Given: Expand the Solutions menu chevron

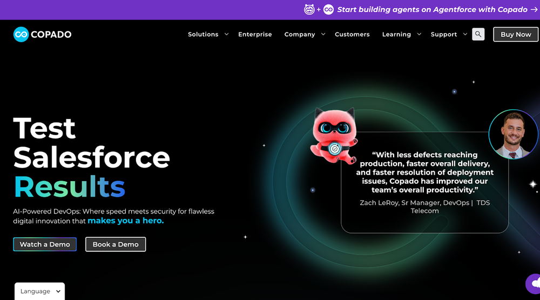Looking at the screenshot, I should tap(226, 34).
